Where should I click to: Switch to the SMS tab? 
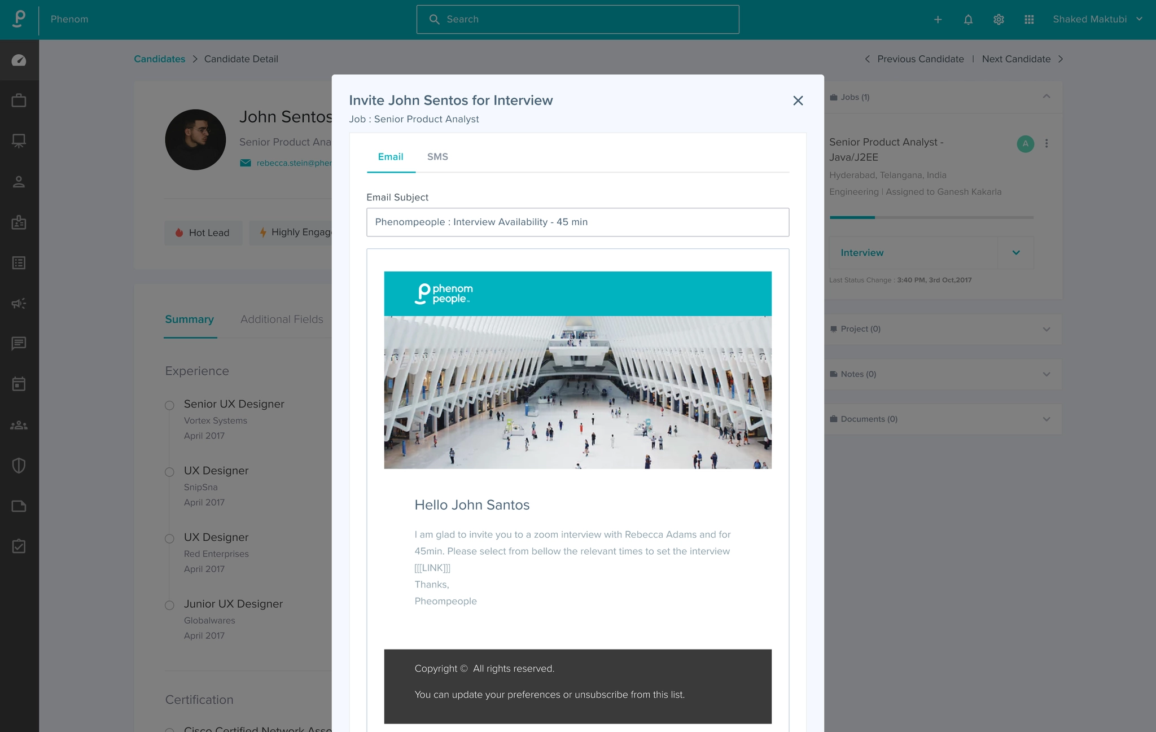pos(437,157)
